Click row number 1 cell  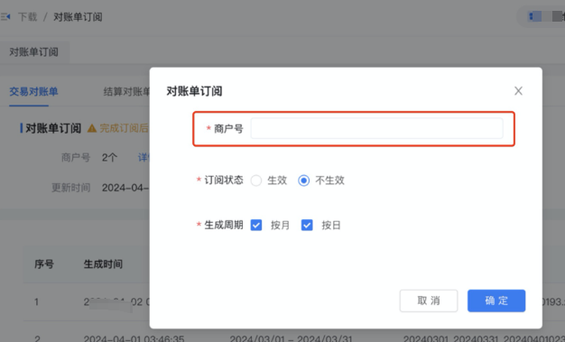[x=36, y=302]
